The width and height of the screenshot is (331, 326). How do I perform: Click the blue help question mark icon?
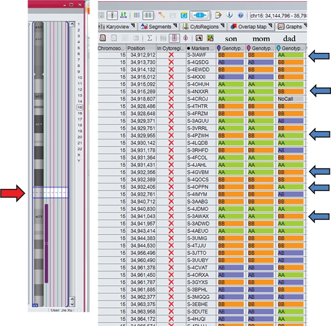[x=241, y=14]
